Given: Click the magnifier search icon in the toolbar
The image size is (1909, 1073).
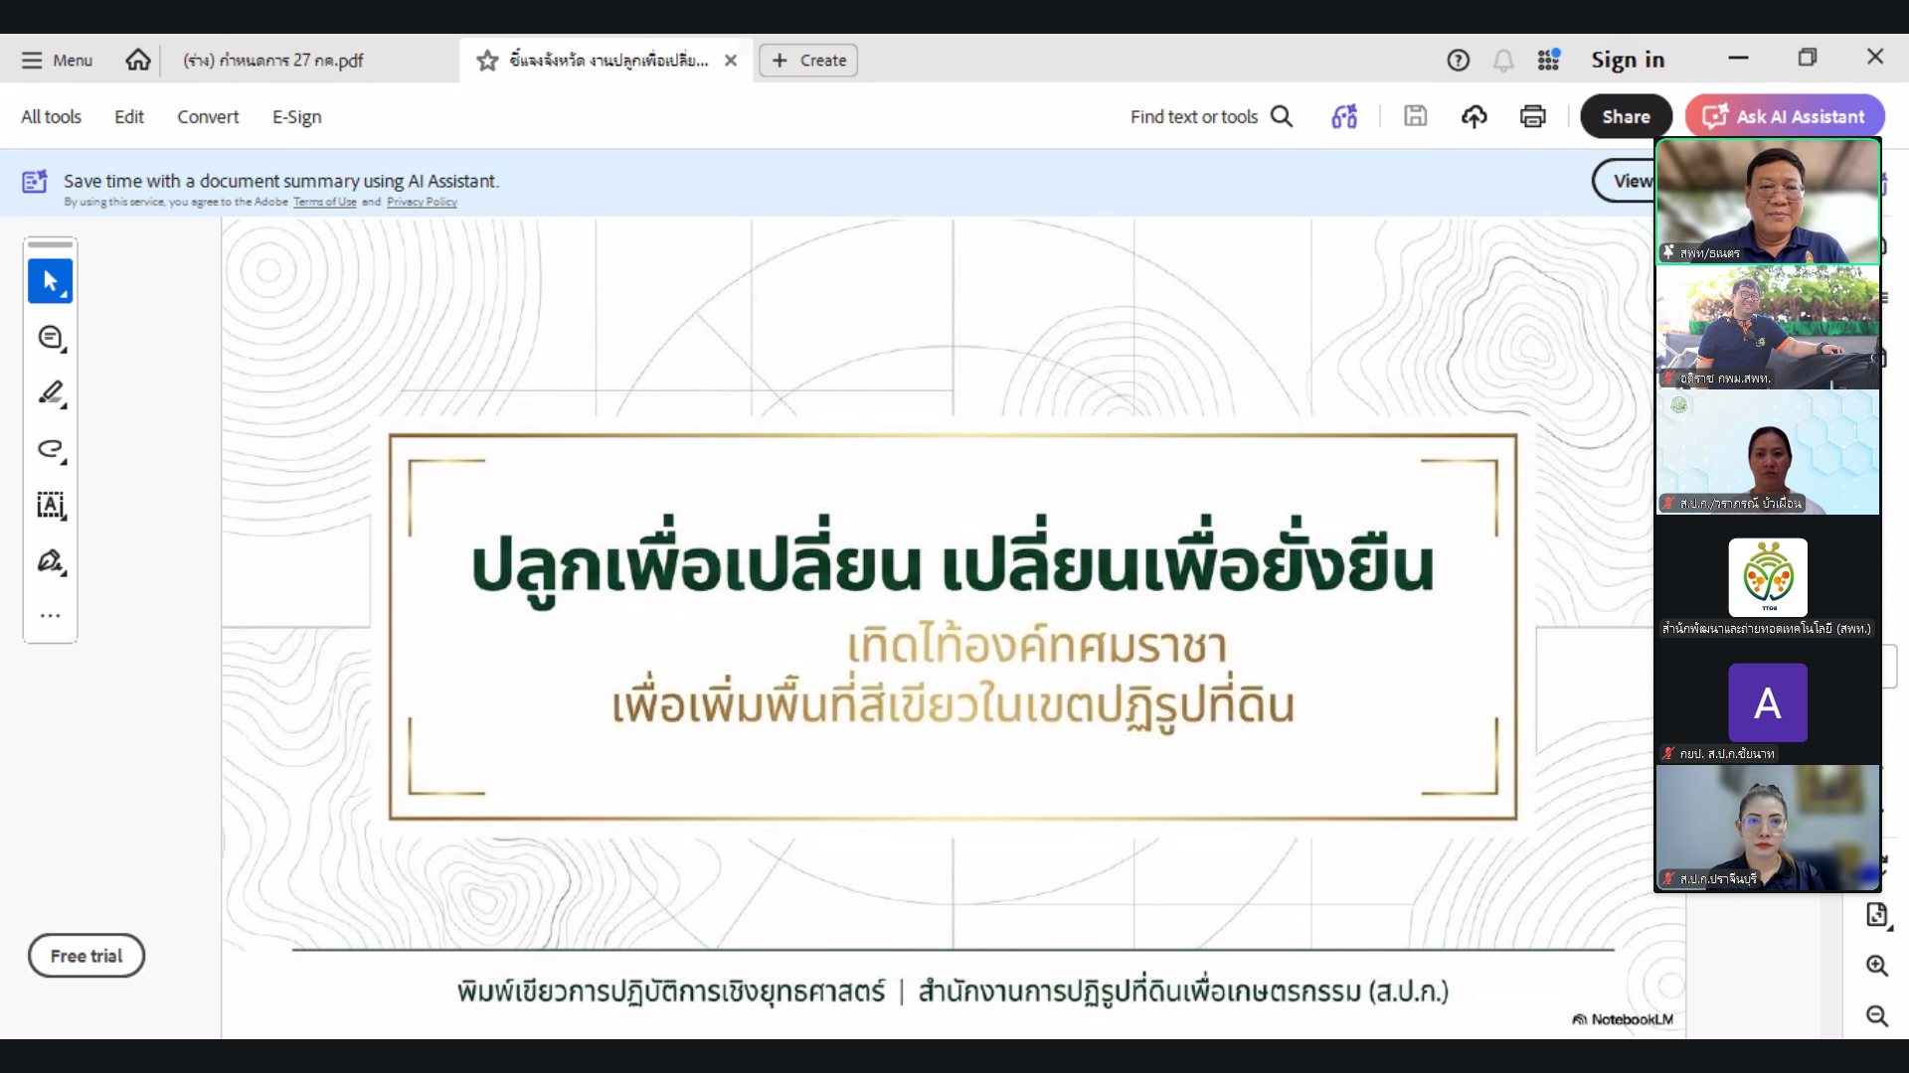Looking at the screenshot, I should (x=1283, y=116).
